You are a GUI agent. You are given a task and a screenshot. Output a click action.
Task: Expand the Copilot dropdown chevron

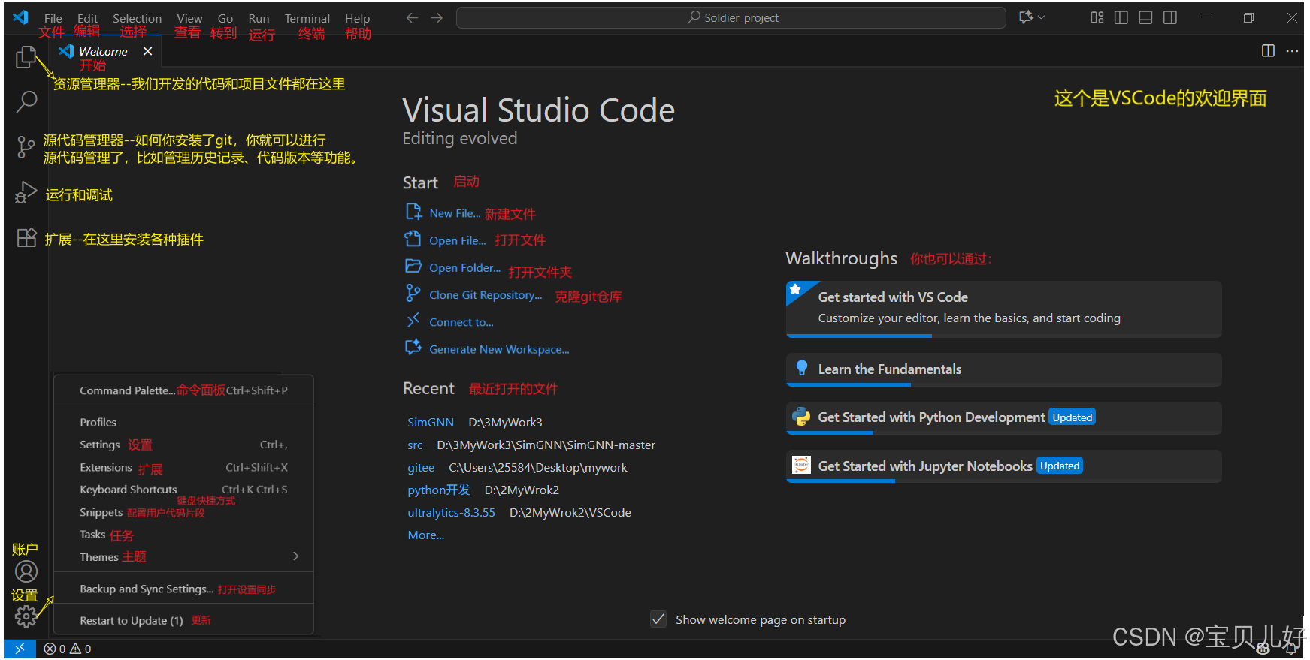pyautogui.click(x=1042, y=17)
